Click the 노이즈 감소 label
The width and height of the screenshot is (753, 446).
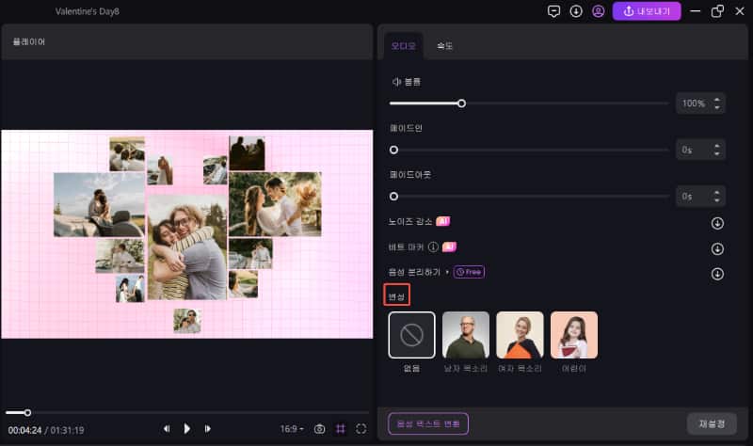[x=410, y=221]
